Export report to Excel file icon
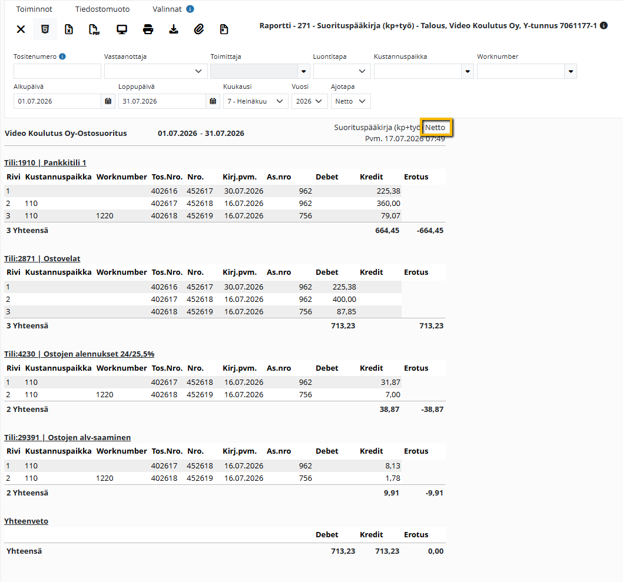The width and height of the screenshot is (623, 582). tap(69, 29)
